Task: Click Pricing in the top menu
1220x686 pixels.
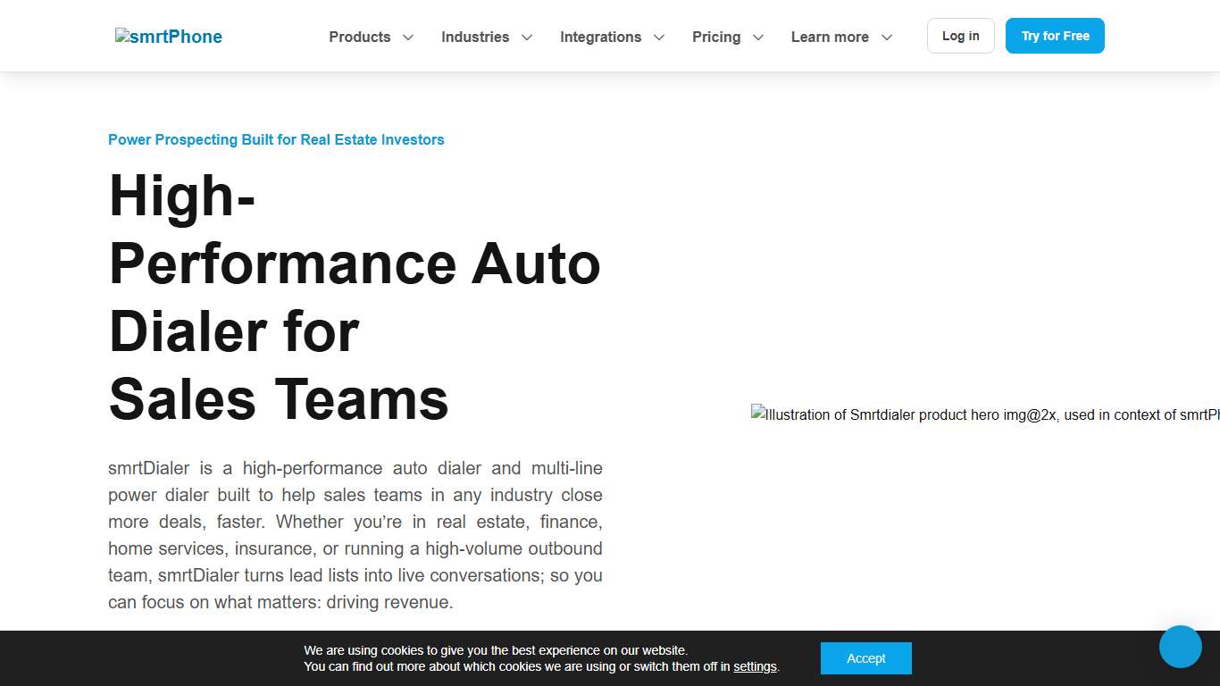Action: coord(715,38)
